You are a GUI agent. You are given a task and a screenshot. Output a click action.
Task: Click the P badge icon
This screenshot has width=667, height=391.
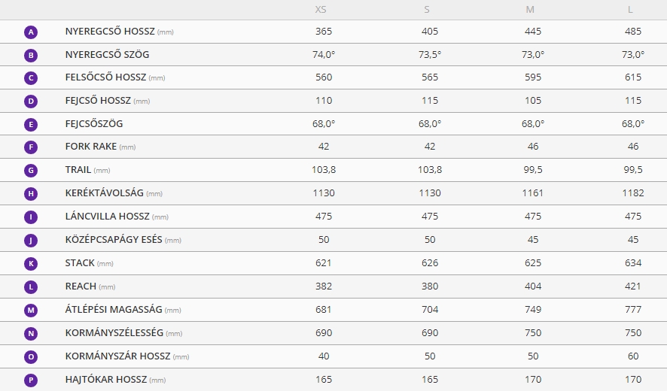tap(31, 380)
